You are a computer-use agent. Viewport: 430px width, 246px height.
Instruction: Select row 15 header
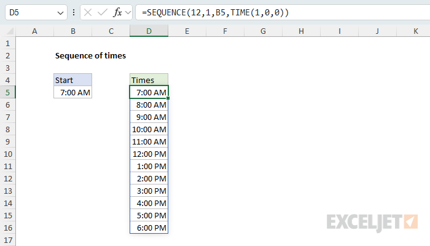click(7, 215)
